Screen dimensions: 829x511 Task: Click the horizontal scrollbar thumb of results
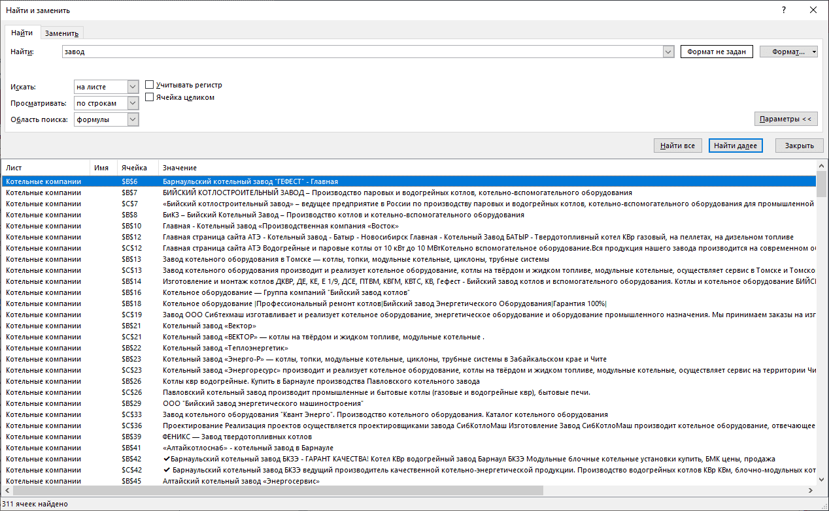click(x=277, y=491)
